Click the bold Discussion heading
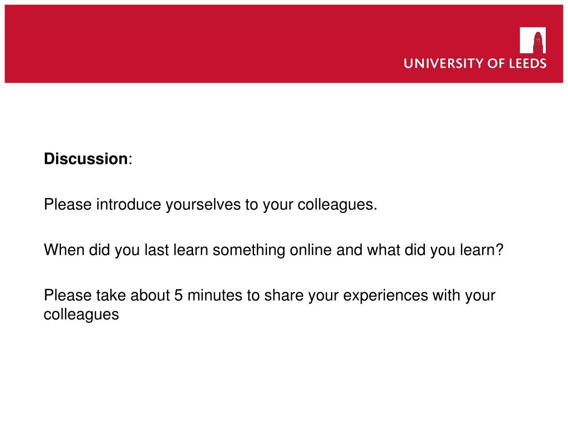568x426 pixels. (x=86, y=159)
